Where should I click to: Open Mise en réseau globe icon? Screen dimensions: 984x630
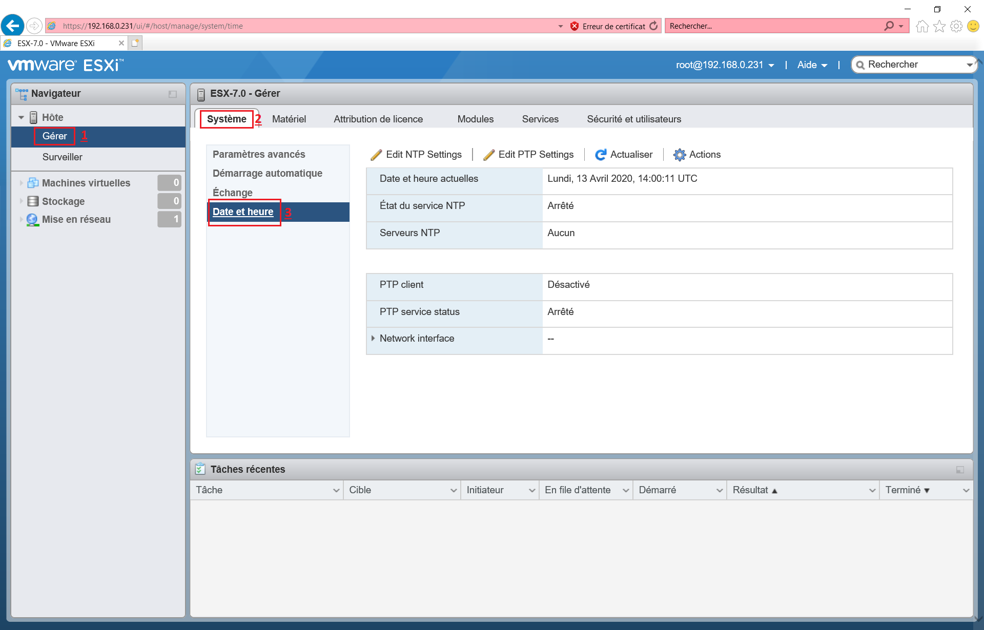33,219
